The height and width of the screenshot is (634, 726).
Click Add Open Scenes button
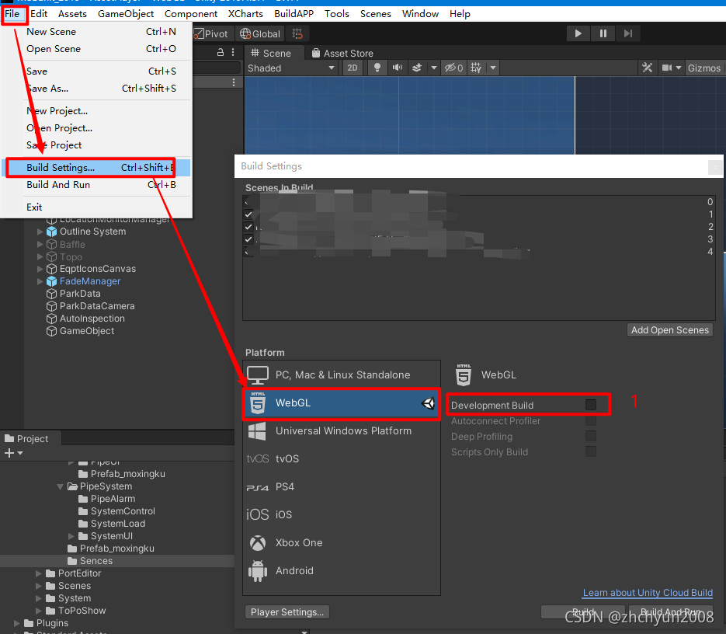pos(670,330)
